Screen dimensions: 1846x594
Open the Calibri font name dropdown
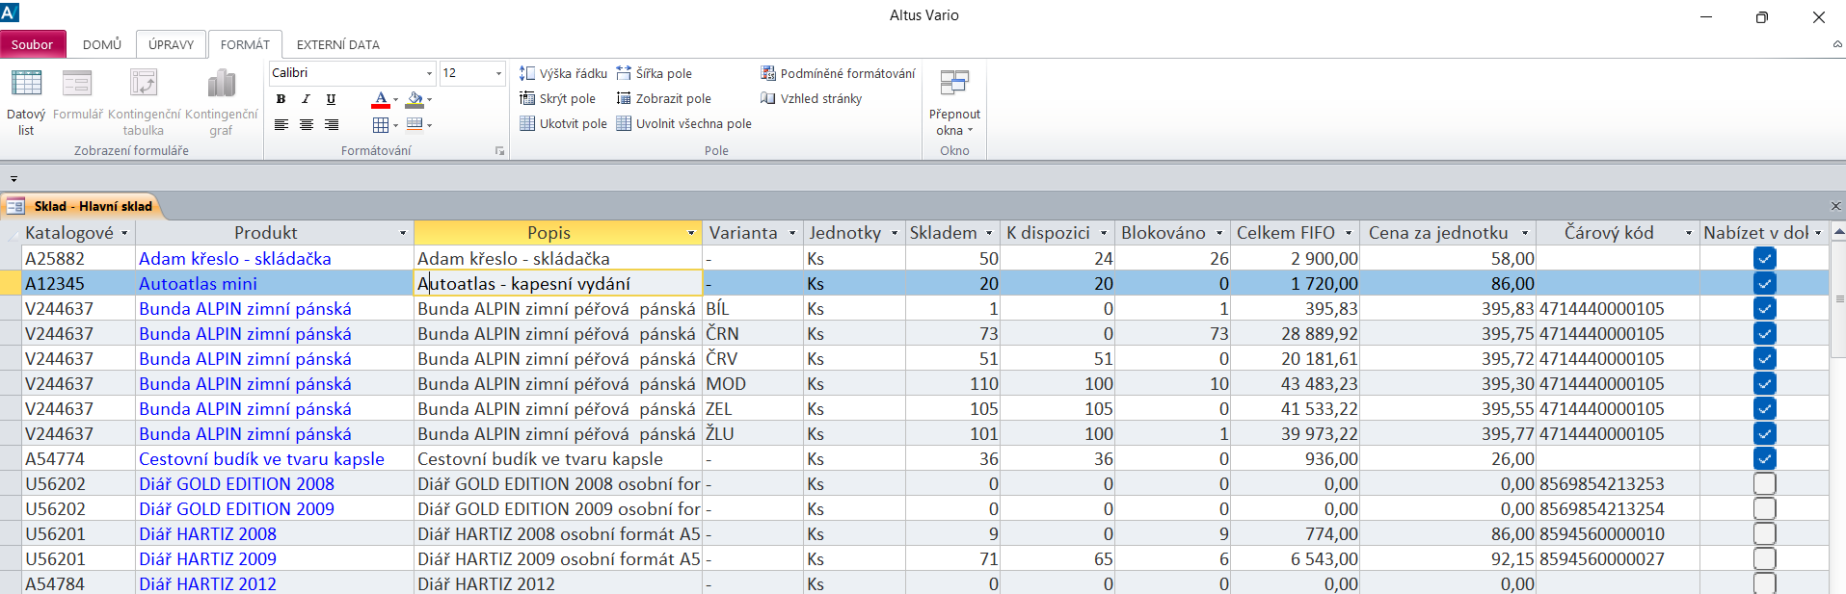tap(429, 73)
